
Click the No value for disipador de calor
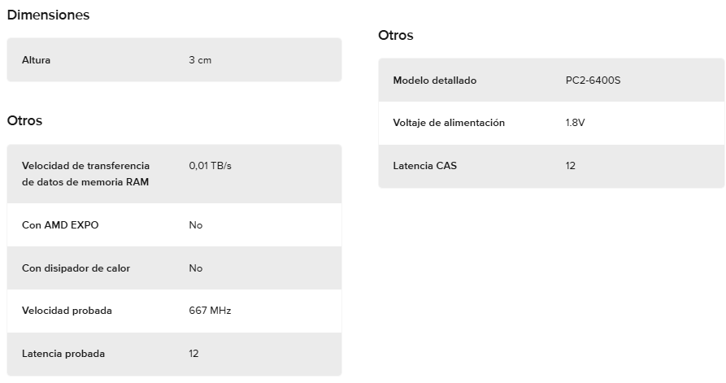click(x=196, y=268)
